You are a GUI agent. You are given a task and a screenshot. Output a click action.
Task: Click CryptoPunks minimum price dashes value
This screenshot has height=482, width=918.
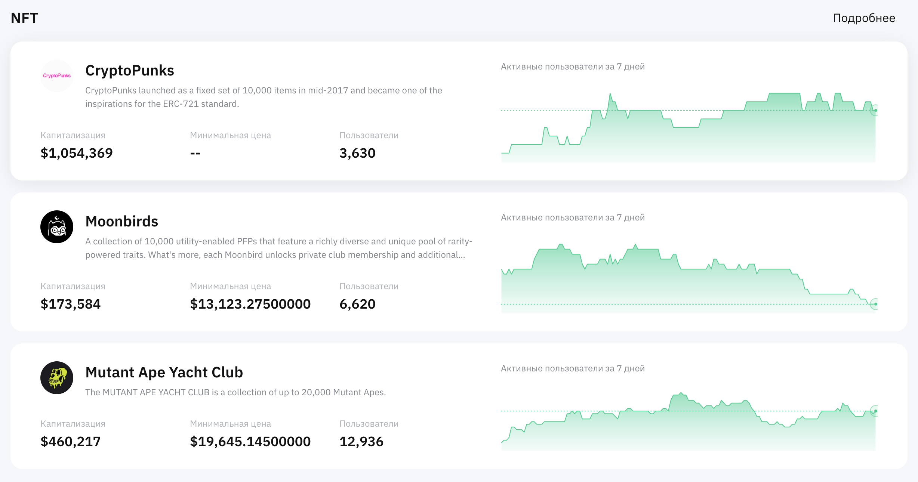click(x=195, y=153)
